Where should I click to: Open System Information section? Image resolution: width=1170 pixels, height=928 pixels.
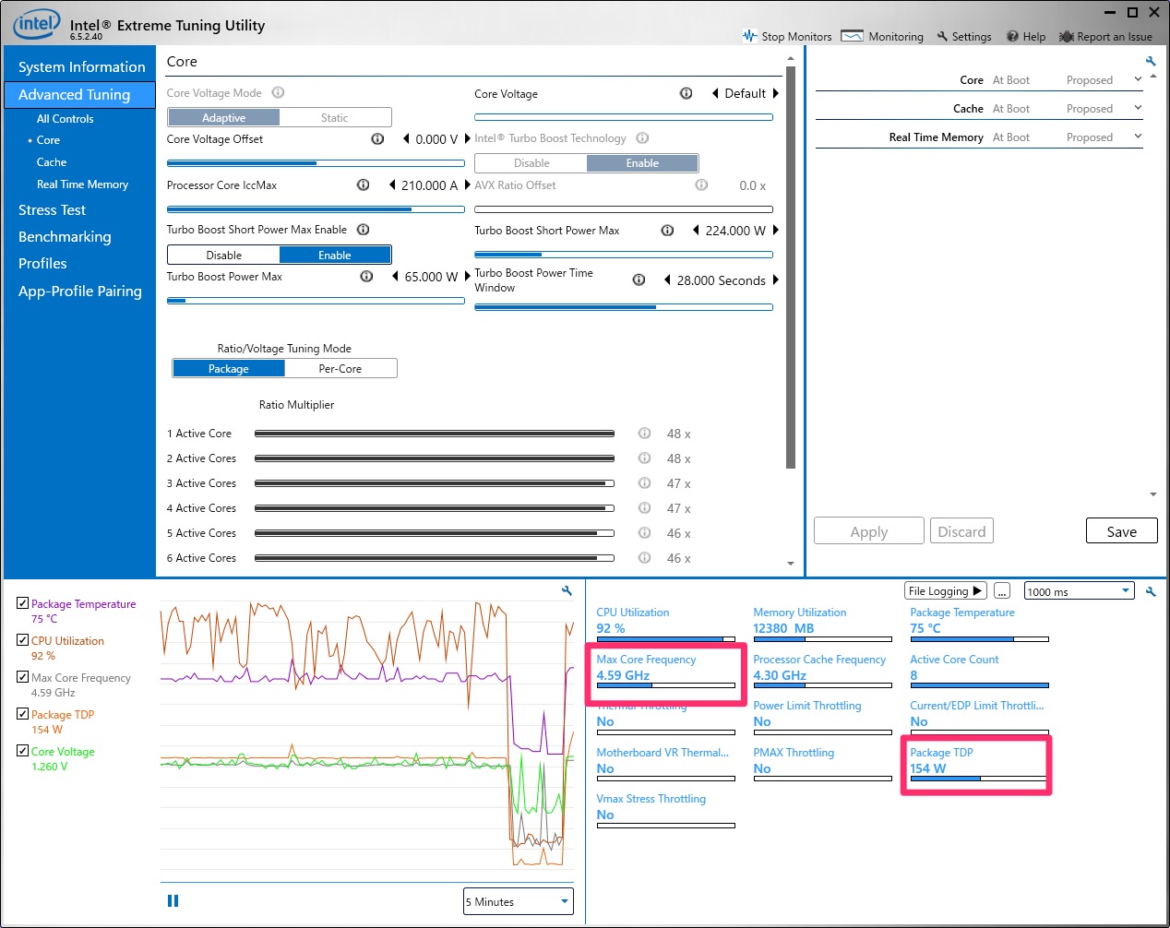81,67
